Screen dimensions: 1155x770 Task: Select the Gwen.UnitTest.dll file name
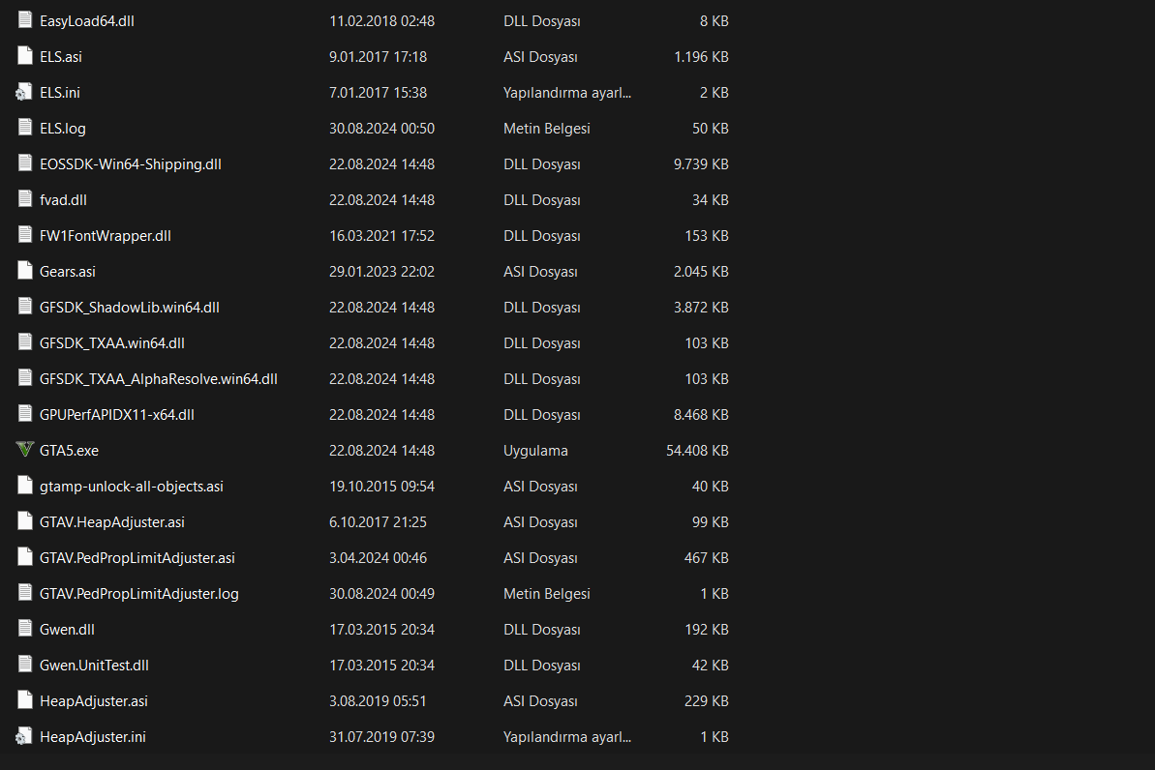(x=94, y=666)
